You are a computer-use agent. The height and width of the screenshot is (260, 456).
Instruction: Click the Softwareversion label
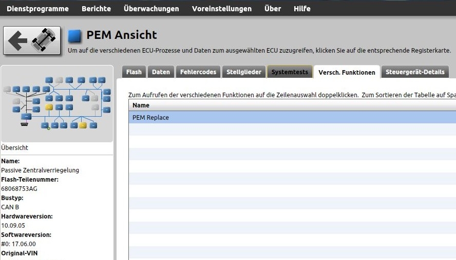click(26, 235)
